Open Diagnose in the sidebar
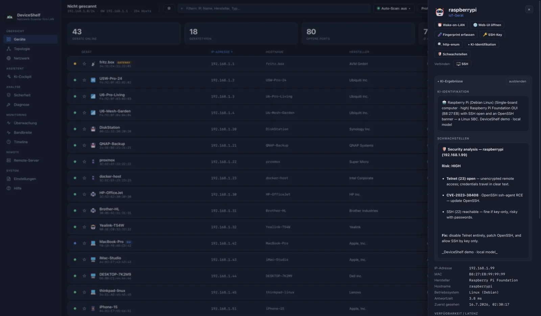 [x=30, y=105]
